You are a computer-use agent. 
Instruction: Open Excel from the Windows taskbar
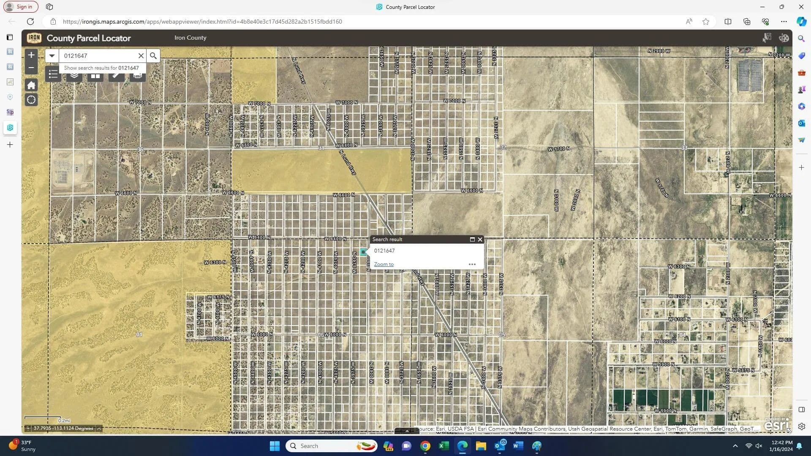(x=444, y=446)
